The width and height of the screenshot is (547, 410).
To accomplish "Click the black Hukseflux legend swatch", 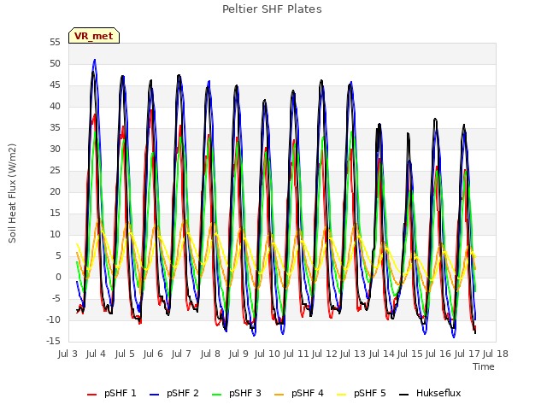I will [403, 395].
